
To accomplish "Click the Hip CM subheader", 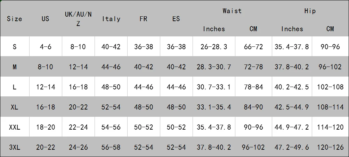I will 330,29.
